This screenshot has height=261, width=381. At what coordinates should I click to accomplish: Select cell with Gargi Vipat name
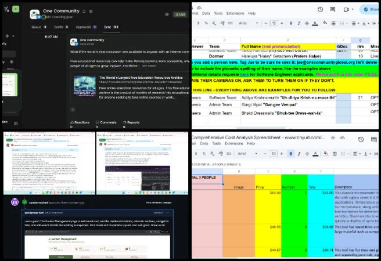pyautogui.click(x=288, y=105)
